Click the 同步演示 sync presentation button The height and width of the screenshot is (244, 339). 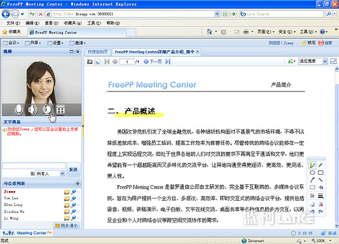(66, 226)
